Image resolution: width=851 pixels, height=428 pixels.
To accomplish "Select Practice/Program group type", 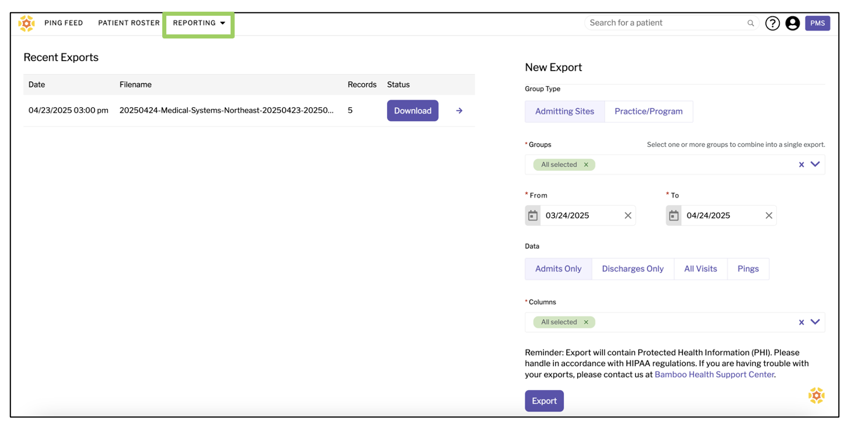I will coord(648,111).
